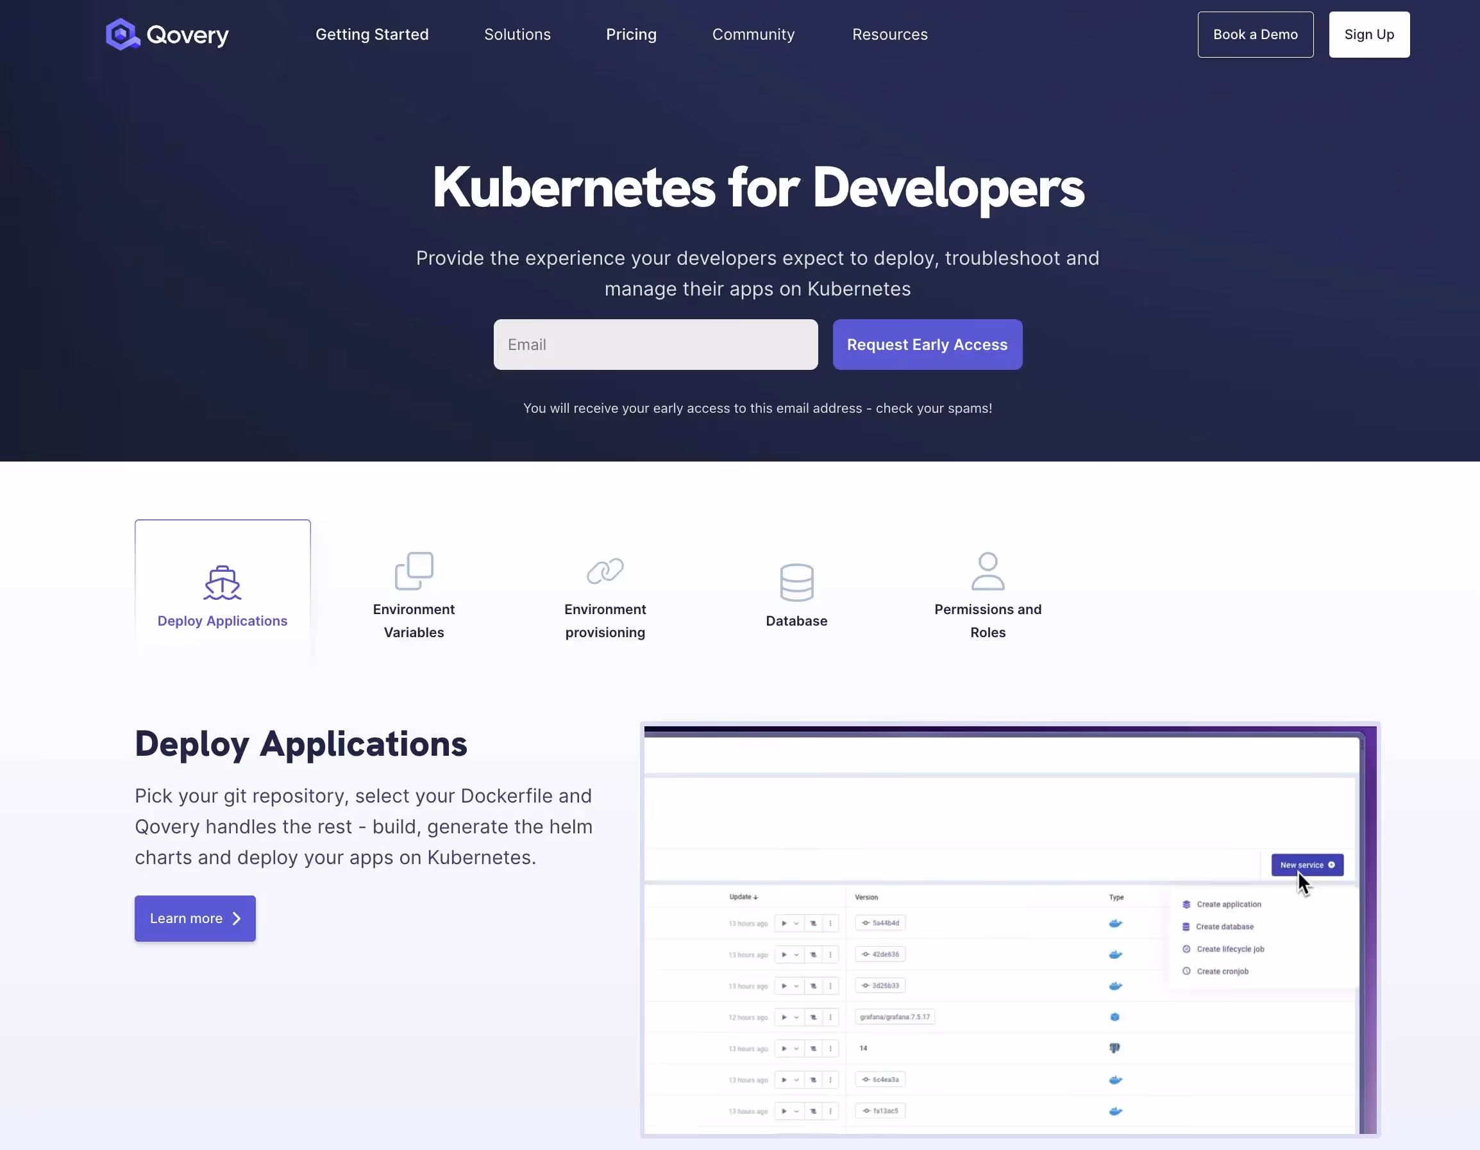Click the Email input field
This screenshot has width=1480, height=1150.
(x=655, y=344)
